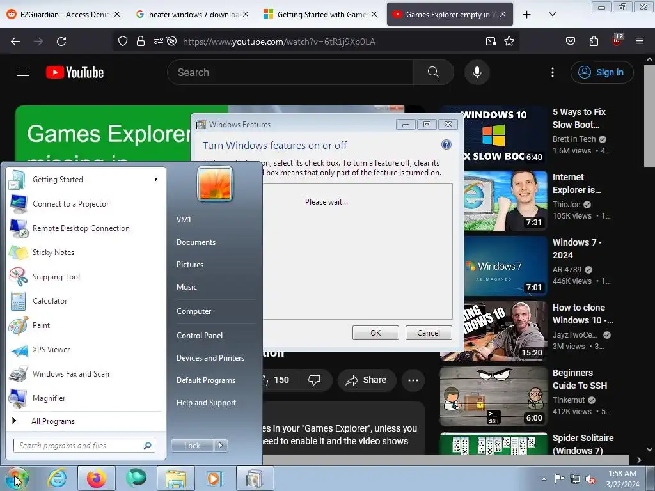The width and height of the screenshot is (655, 491).
Task: Switch to Getting Started with Games tab
Action: click(x=320, y=14)
